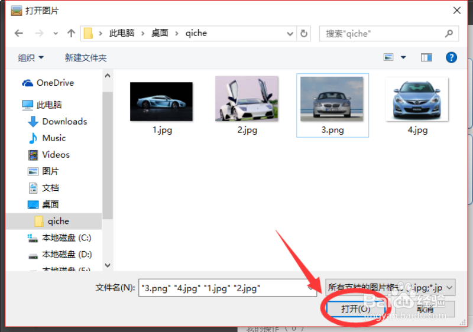The height and width of the screenshot is (332, 473).
Task: Open the Downloads folder in sidebar
Action: tap(57, 122)
